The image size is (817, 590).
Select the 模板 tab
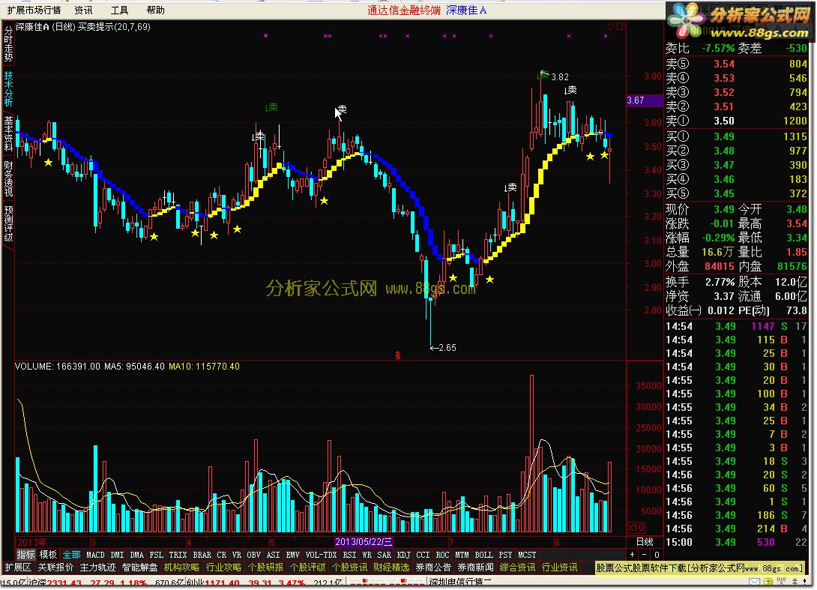48,555
